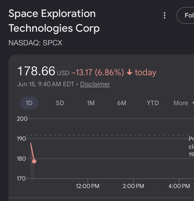Image resolution: width=194 pixels, height=201 pixels.
Task: Click the 178.66 stock price
Action: [x=36, y=71]
